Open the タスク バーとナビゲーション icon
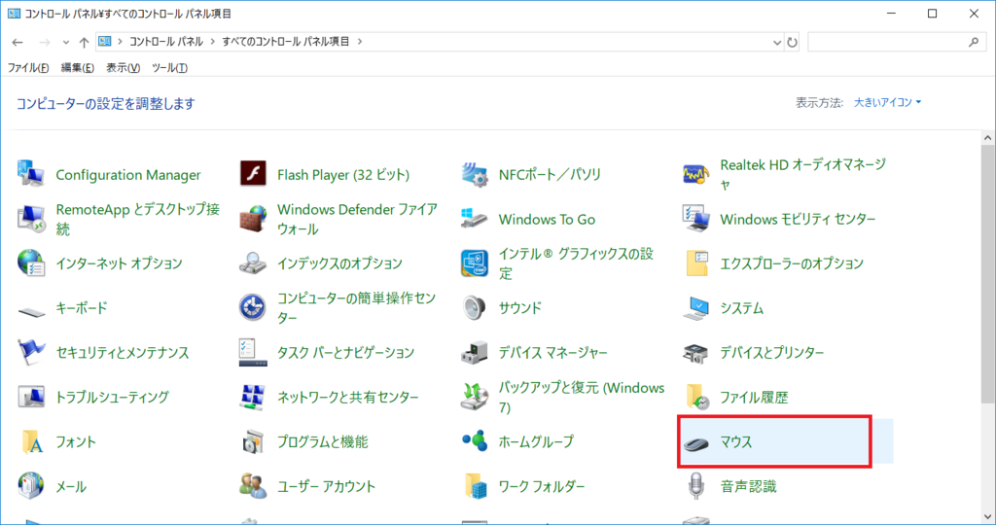The width and height of the screenshot is (996, 525). [252, 352]
